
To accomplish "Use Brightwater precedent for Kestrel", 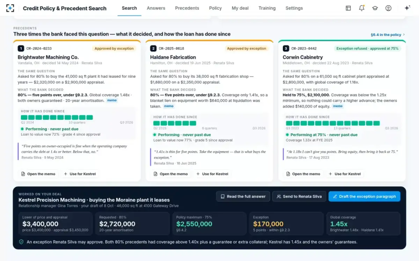I will (80, 174).
